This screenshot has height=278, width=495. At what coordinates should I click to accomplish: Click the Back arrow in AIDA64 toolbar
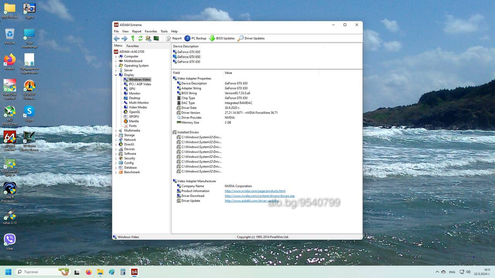(x=116, y=38)
